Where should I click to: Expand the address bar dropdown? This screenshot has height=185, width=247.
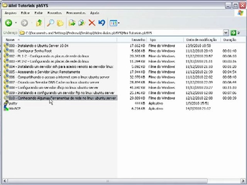tap(226, 33)
